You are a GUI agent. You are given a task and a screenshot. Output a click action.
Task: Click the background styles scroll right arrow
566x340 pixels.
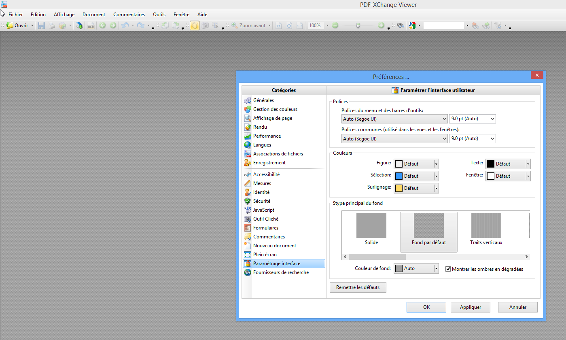click(526, 257)
